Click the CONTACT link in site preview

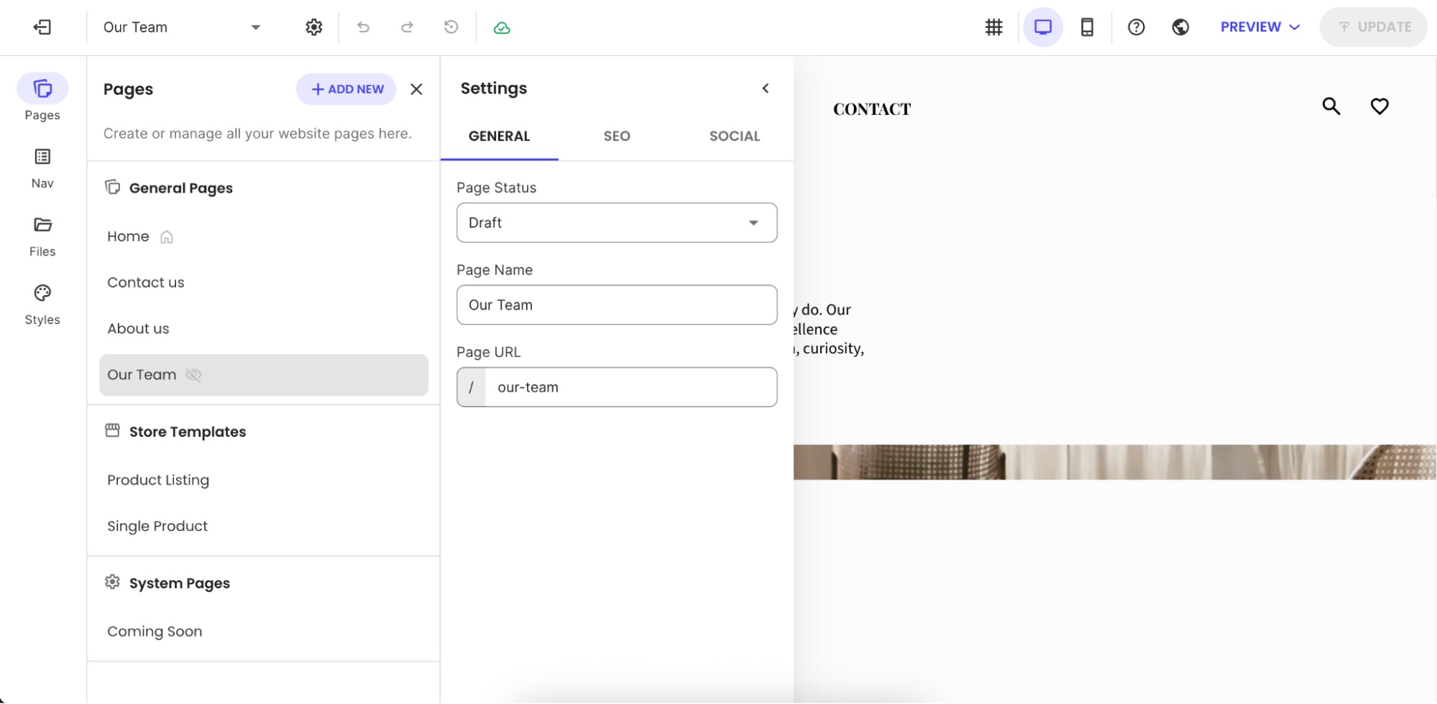click(872, 109)
